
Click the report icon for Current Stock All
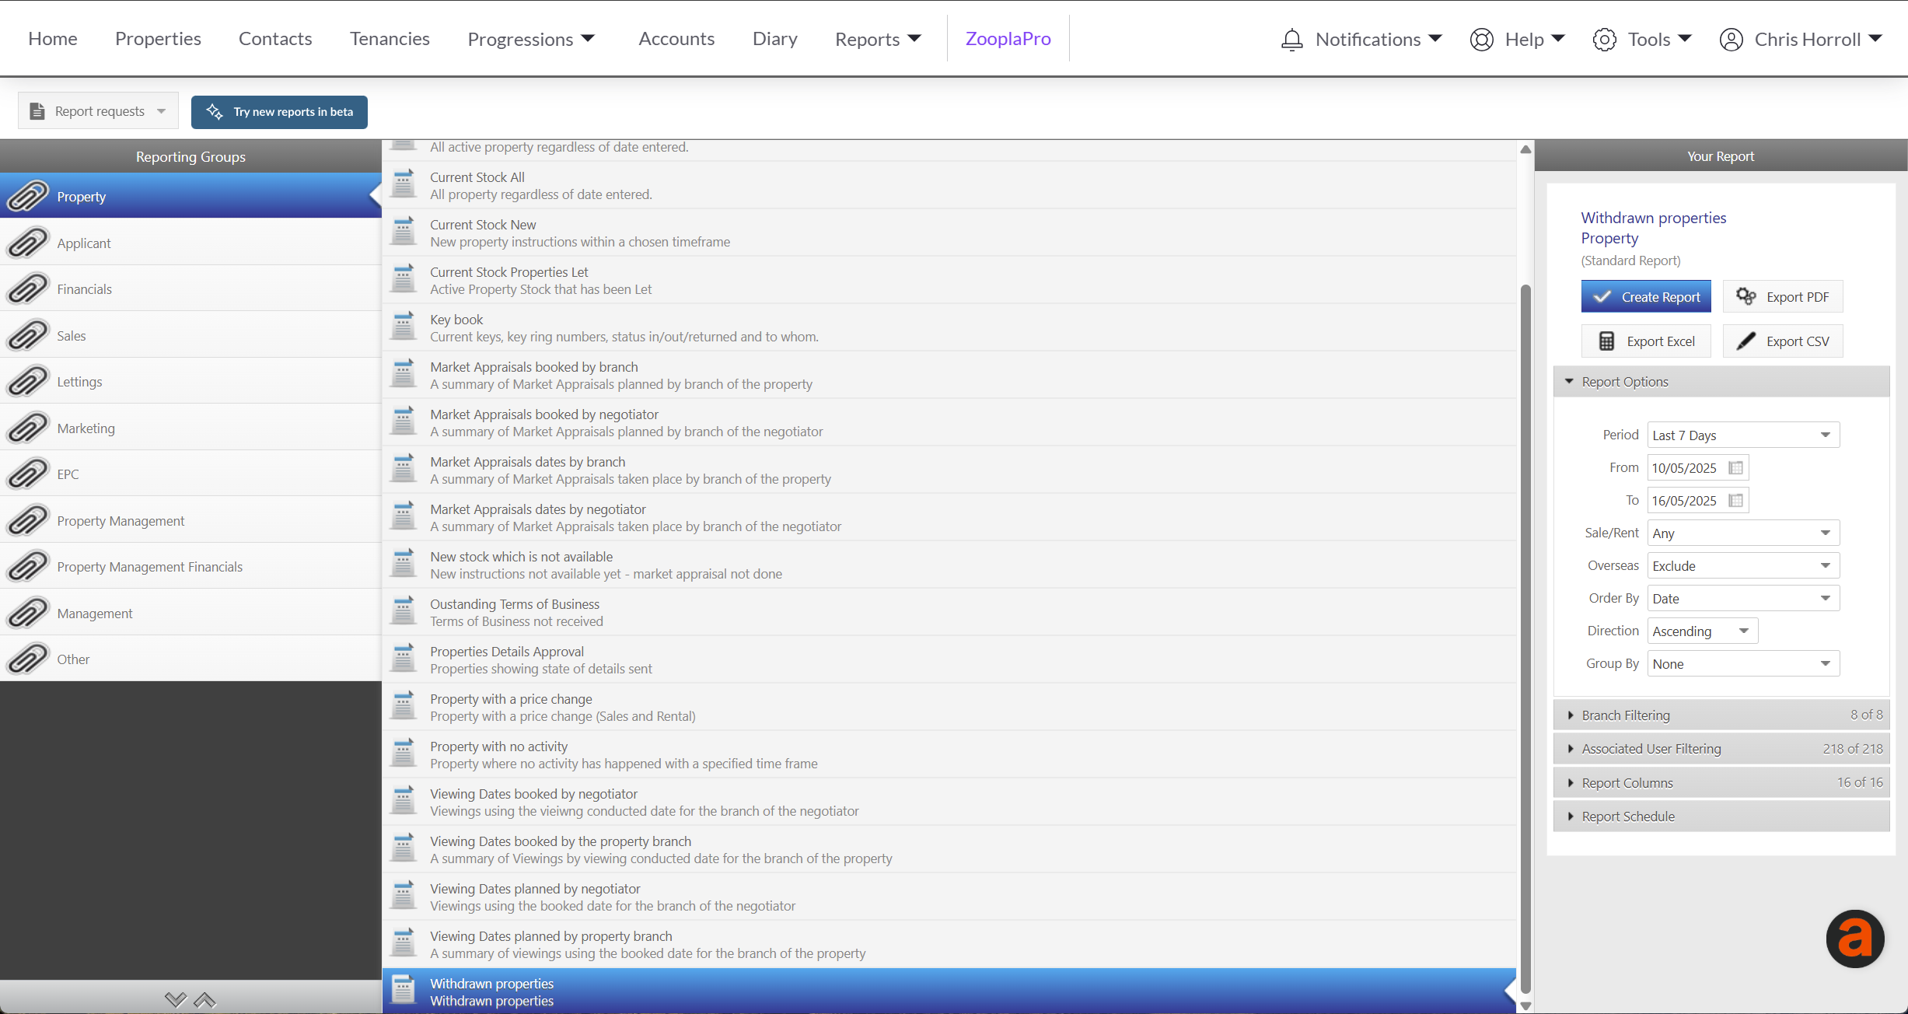[403, 184]
